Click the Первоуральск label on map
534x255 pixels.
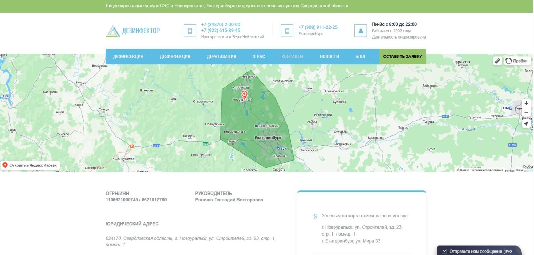point(235,132)
